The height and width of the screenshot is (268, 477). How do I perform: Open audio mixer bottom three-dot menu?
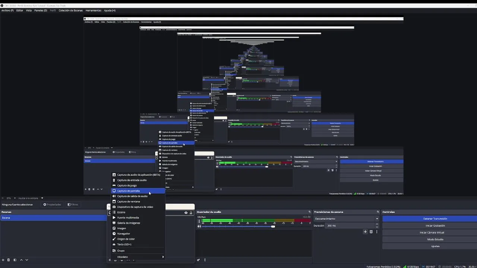(205, 260)
